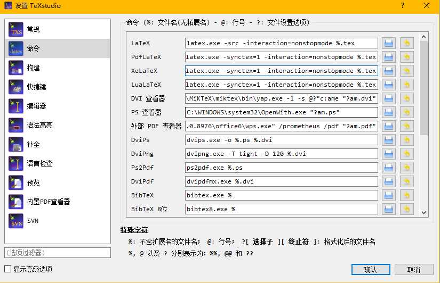Reset BibTeX 8位 command to default
The width and height of the screenshot is (440, 283).
(x=406, y=209)
